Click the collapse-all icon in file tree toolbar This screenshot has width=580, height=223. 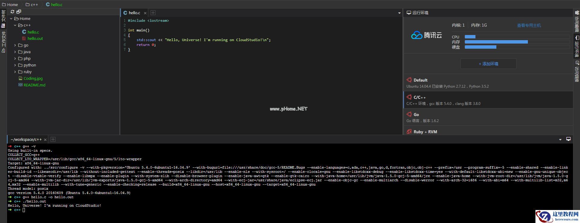(x=19, y=12)
